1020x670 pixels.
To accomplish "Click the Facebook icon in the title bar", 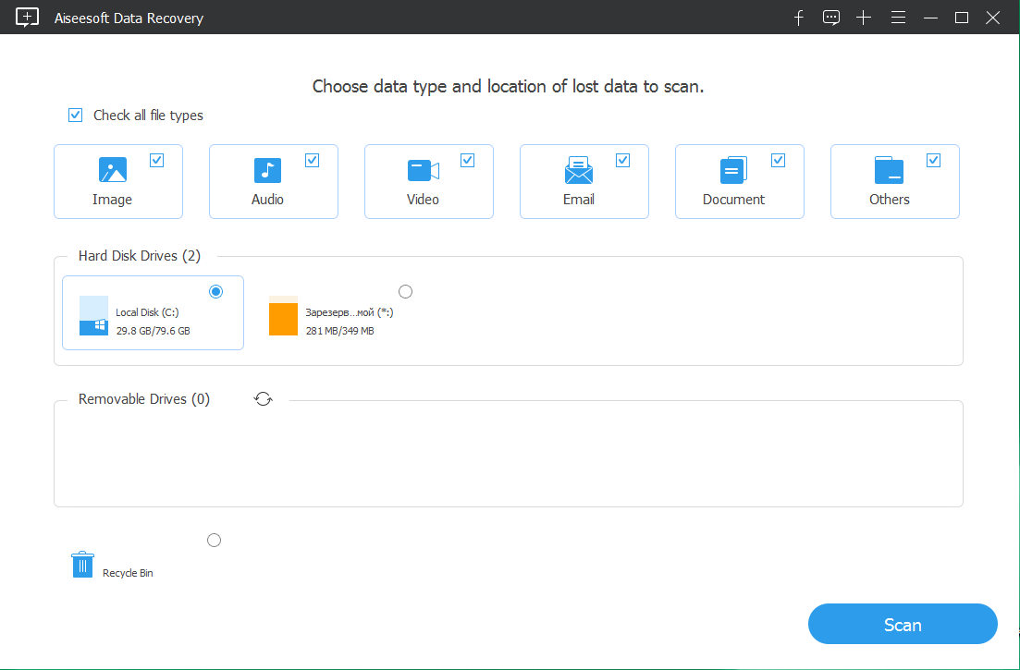I will 798,17.
